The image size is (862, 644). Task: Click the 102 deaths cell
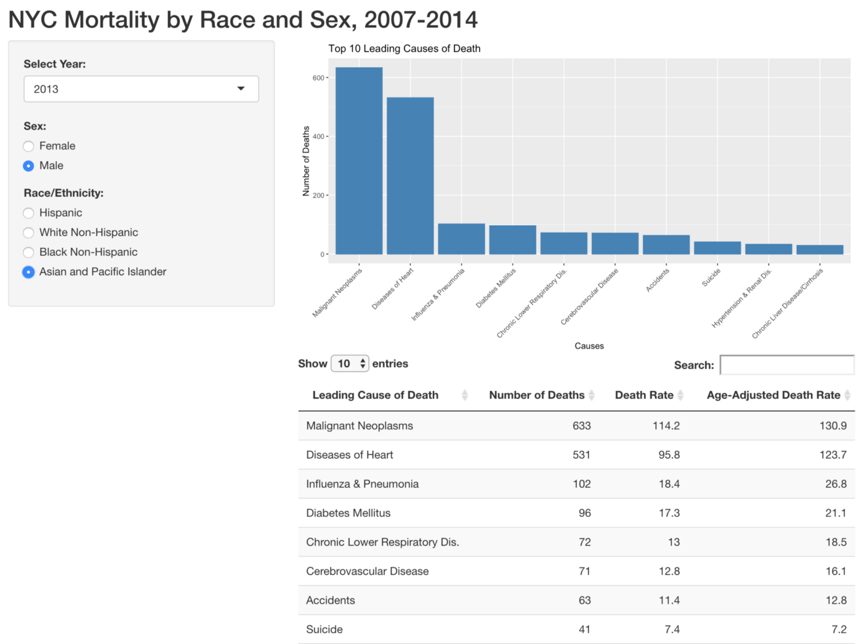pos(581,484)
